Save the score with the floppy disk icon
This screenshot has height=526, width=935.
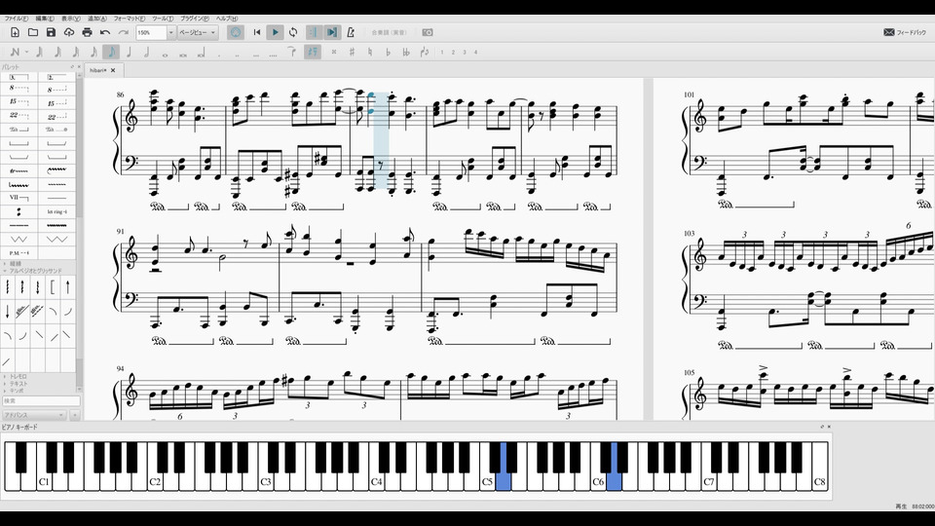pyautogui.click(x=51, y=32)
